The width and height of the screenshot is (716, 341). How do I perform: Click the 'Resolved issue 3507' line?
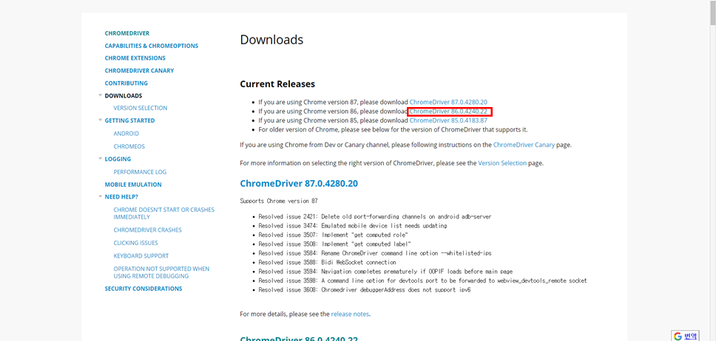click(334, 235)
